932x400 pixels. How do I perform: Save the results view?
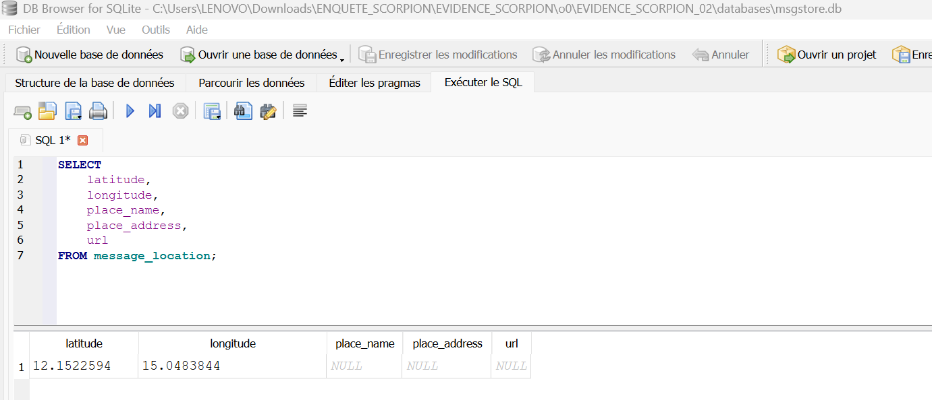click(213, 111)
